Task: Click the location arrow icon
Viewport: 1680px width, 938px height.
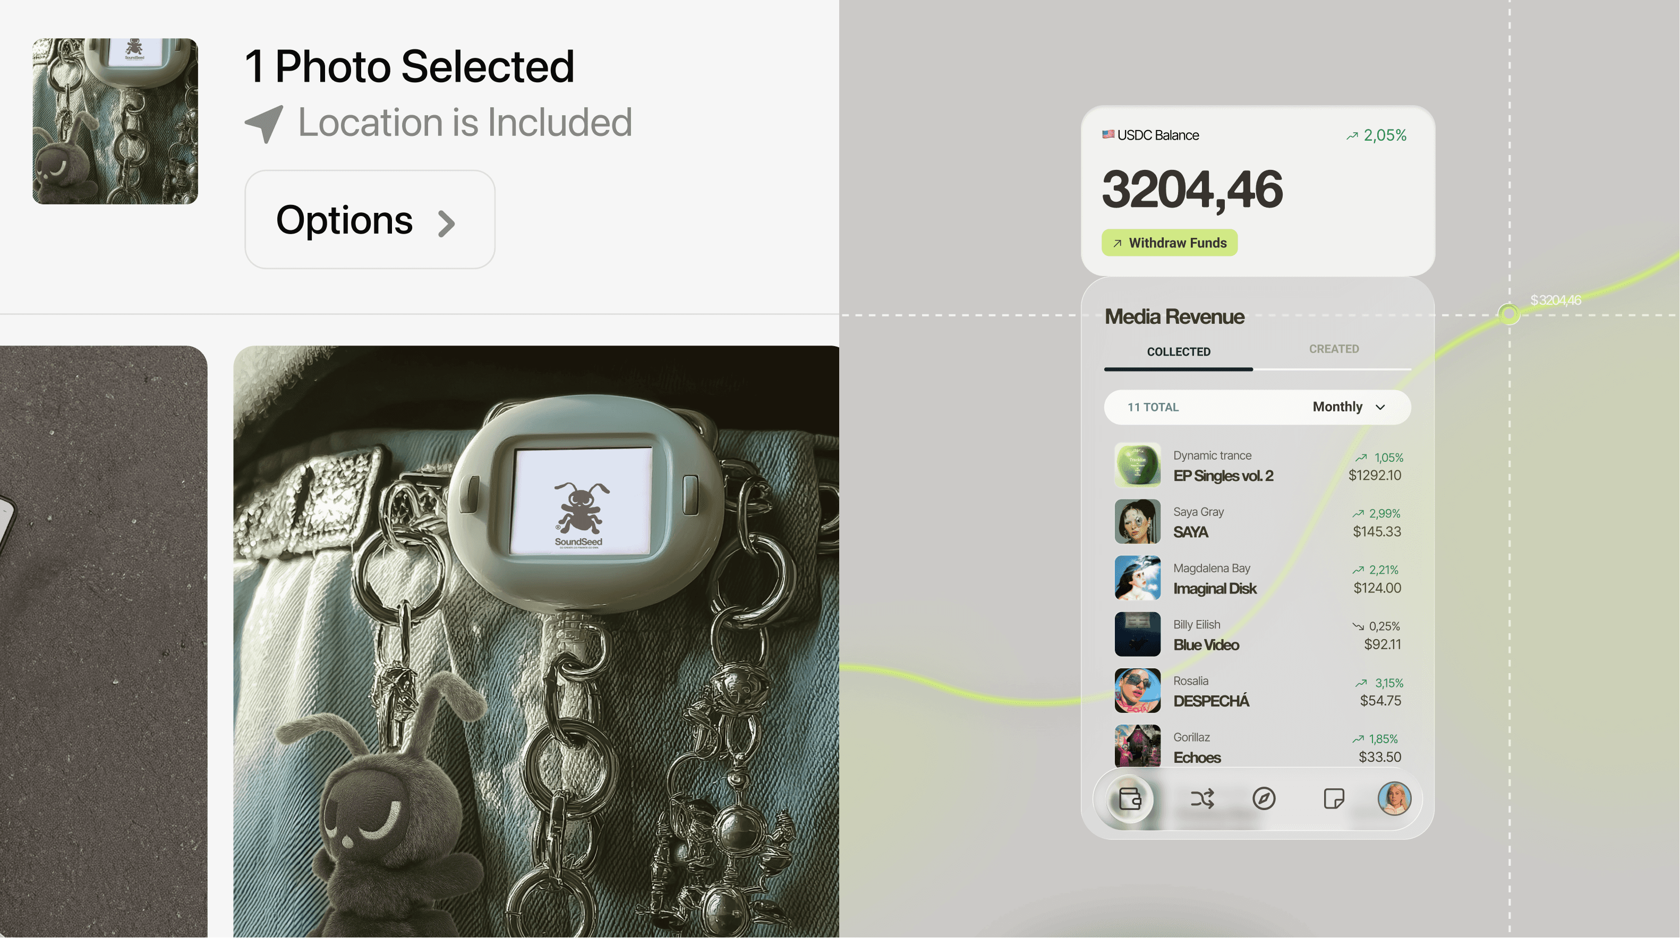Action: tap(264, 123)
